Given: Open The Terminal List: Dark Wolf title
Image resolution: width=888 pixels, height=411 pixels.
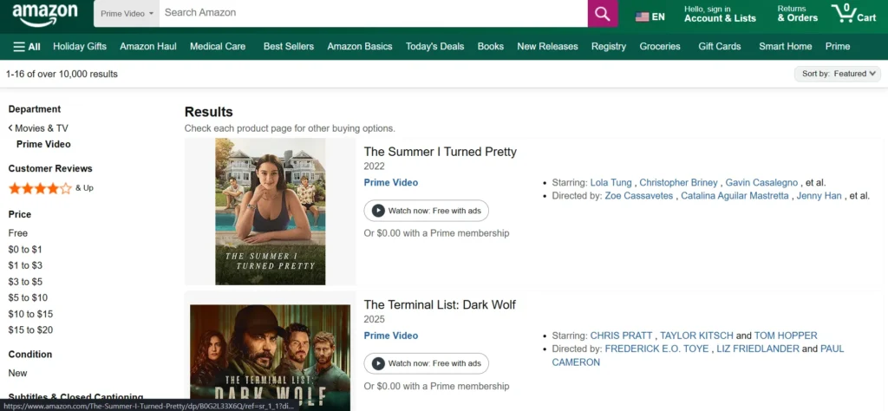Looking at the screenshot, I should (x=440, y=304).
